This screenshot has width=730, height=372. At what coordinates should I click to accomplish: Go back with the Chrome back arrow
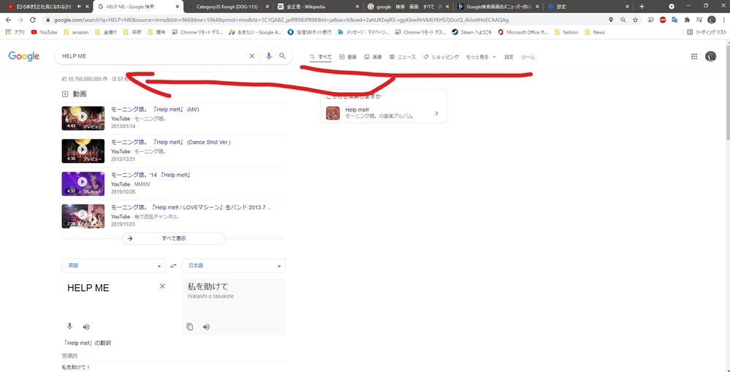tap(8, 20)
